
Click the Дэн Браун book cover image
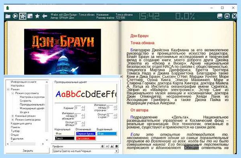(x=63, y=52)
